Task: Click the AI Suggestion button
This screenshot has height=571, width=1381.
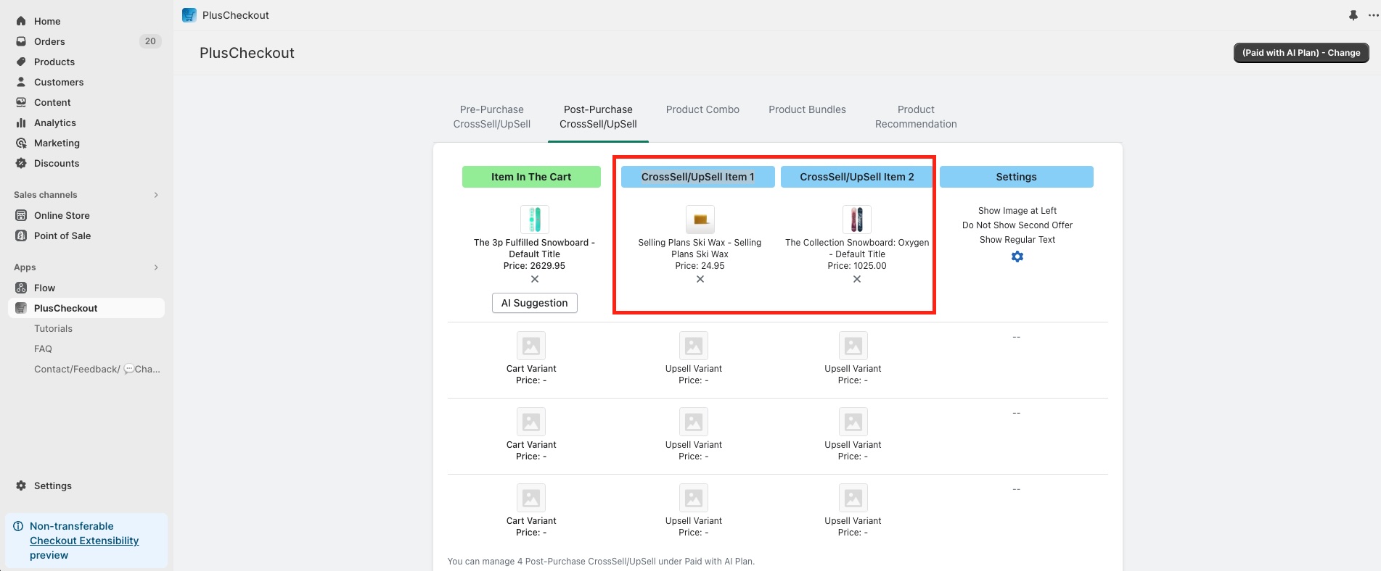Action: click(x=535, y=303)
